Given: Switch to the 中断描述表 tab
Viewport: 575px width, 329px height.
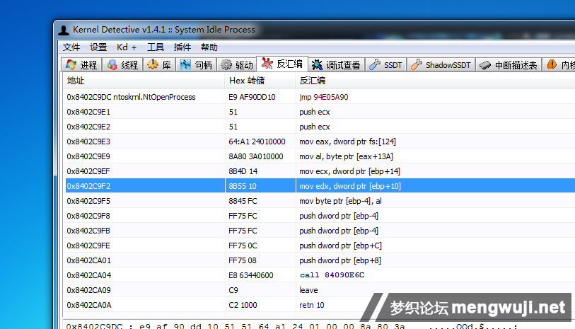Looking at the screenshot, I should 509,65.
